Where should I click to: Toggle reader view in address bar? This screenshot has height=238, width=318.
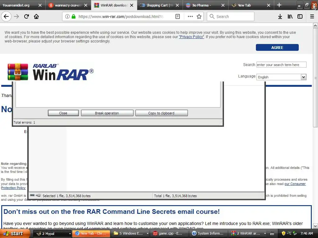tap(177, 17)
